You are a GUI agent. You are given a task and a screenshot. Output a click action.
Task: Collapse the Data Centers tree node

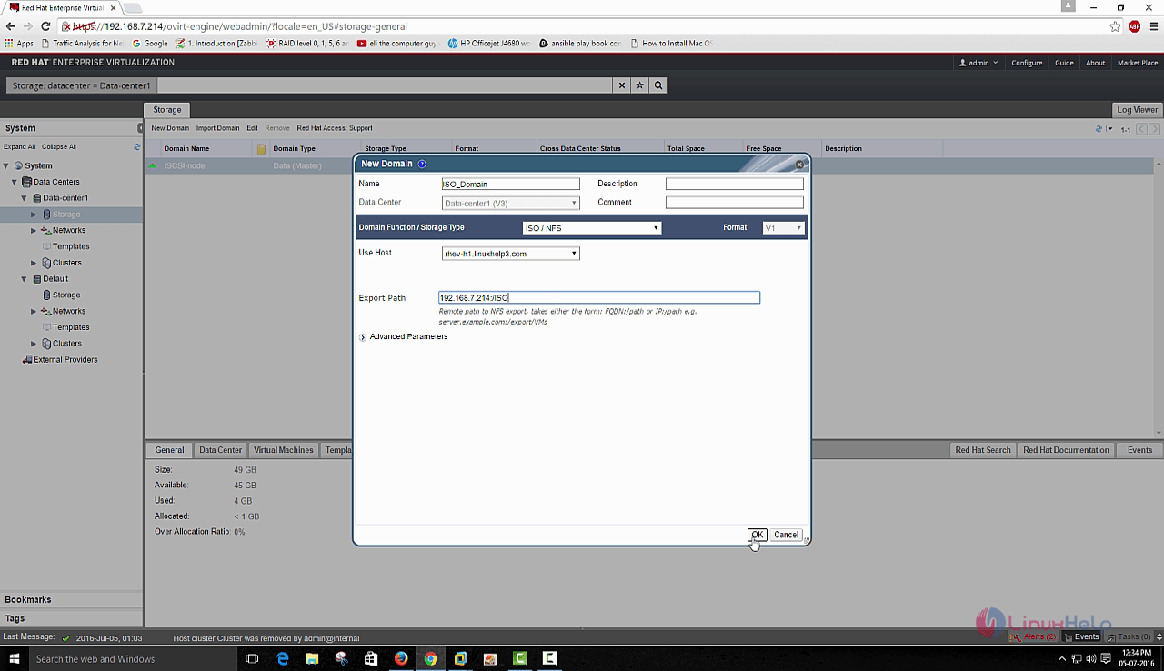(x=15, y=182)
